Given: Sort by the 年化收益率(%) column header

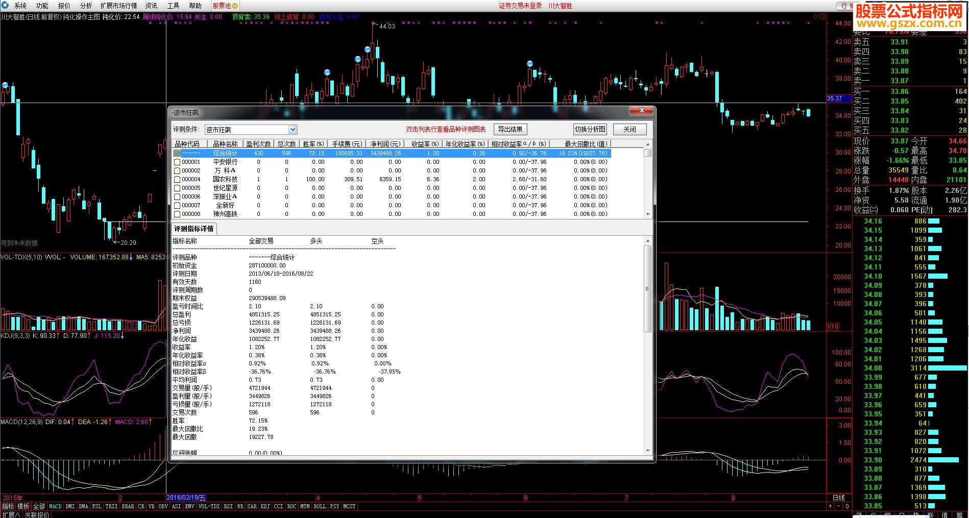Looking at the screenshot, I should click(465, 144).
